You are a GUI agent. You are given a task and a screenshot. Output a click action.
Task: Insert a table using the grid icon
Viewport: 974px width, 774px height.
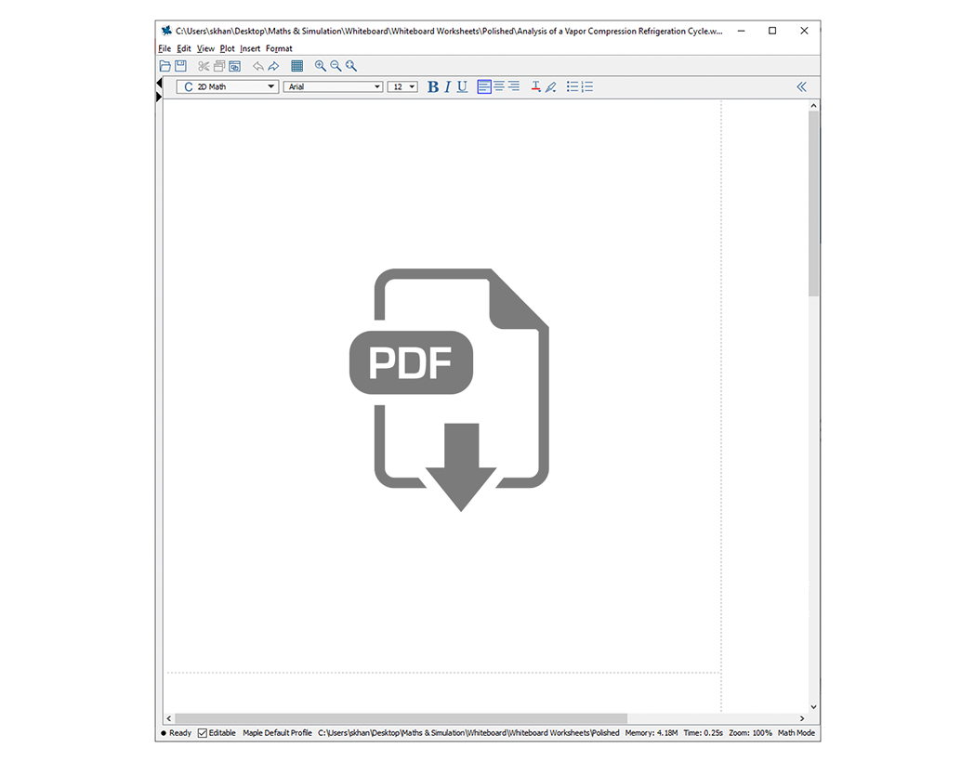(297, 66)
